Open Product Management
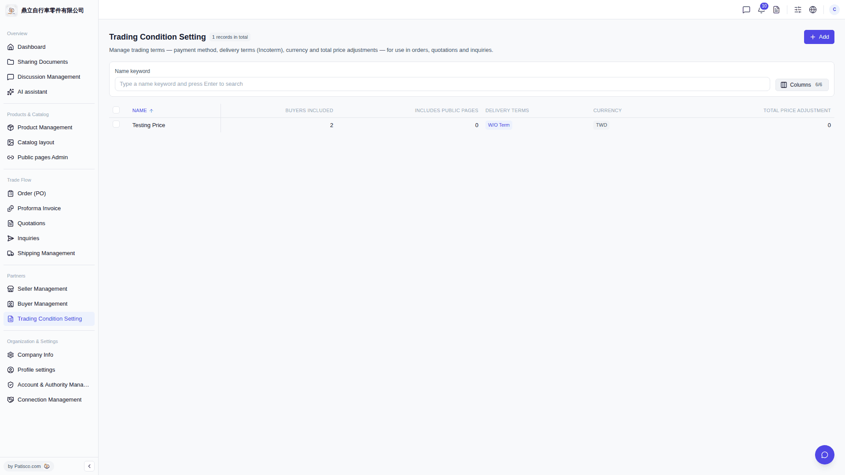Image resolution: width=845 pixels, height=475 pixels. click(x=49, y=128)
